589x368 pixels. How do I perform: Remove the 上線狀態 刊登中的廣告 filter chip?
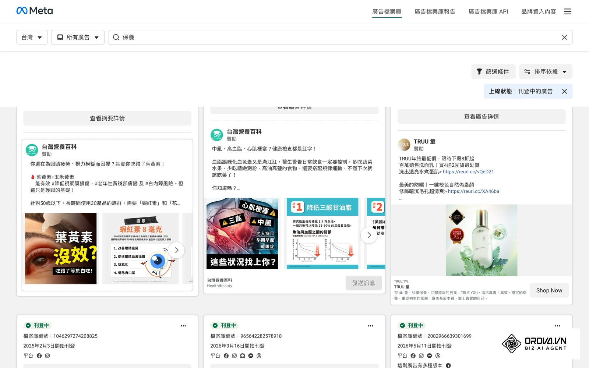pyautogui.click(x=564, y=91)
